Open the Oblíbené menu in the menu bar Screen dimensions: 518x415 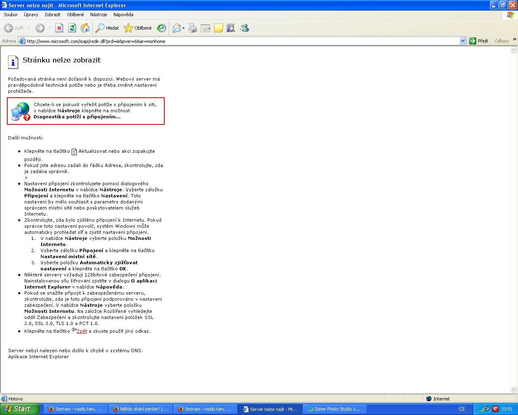click(75, 15)
